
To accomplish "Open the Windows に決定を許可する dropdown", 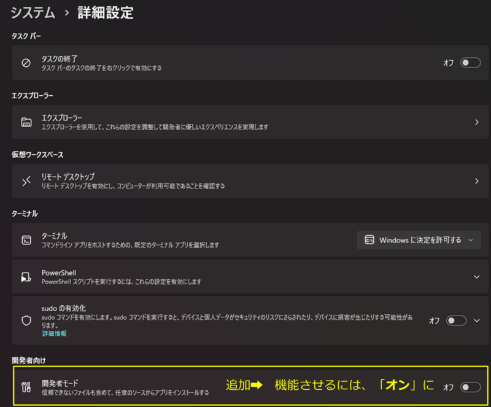I will click(x=419, y=240).
